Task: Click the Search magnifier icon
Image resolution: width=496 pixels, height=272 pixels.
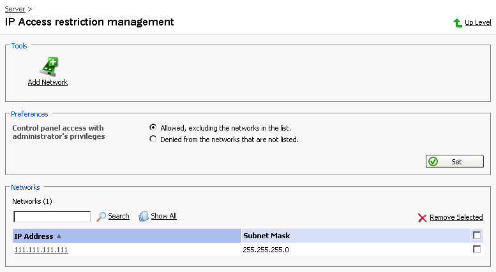Action: [x=101, y=217]
